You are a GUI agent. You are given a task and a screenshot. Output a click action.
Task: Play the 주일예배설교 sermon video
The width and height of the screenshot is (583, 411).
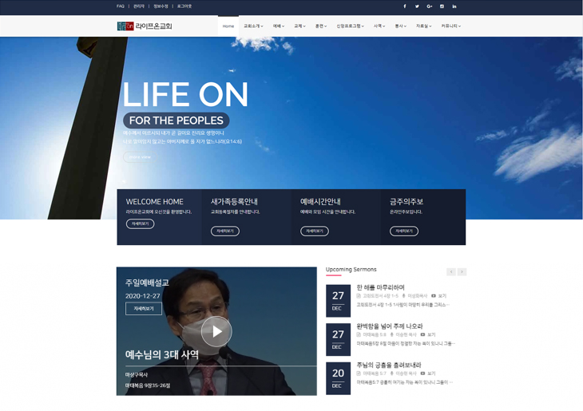(216, 331)
